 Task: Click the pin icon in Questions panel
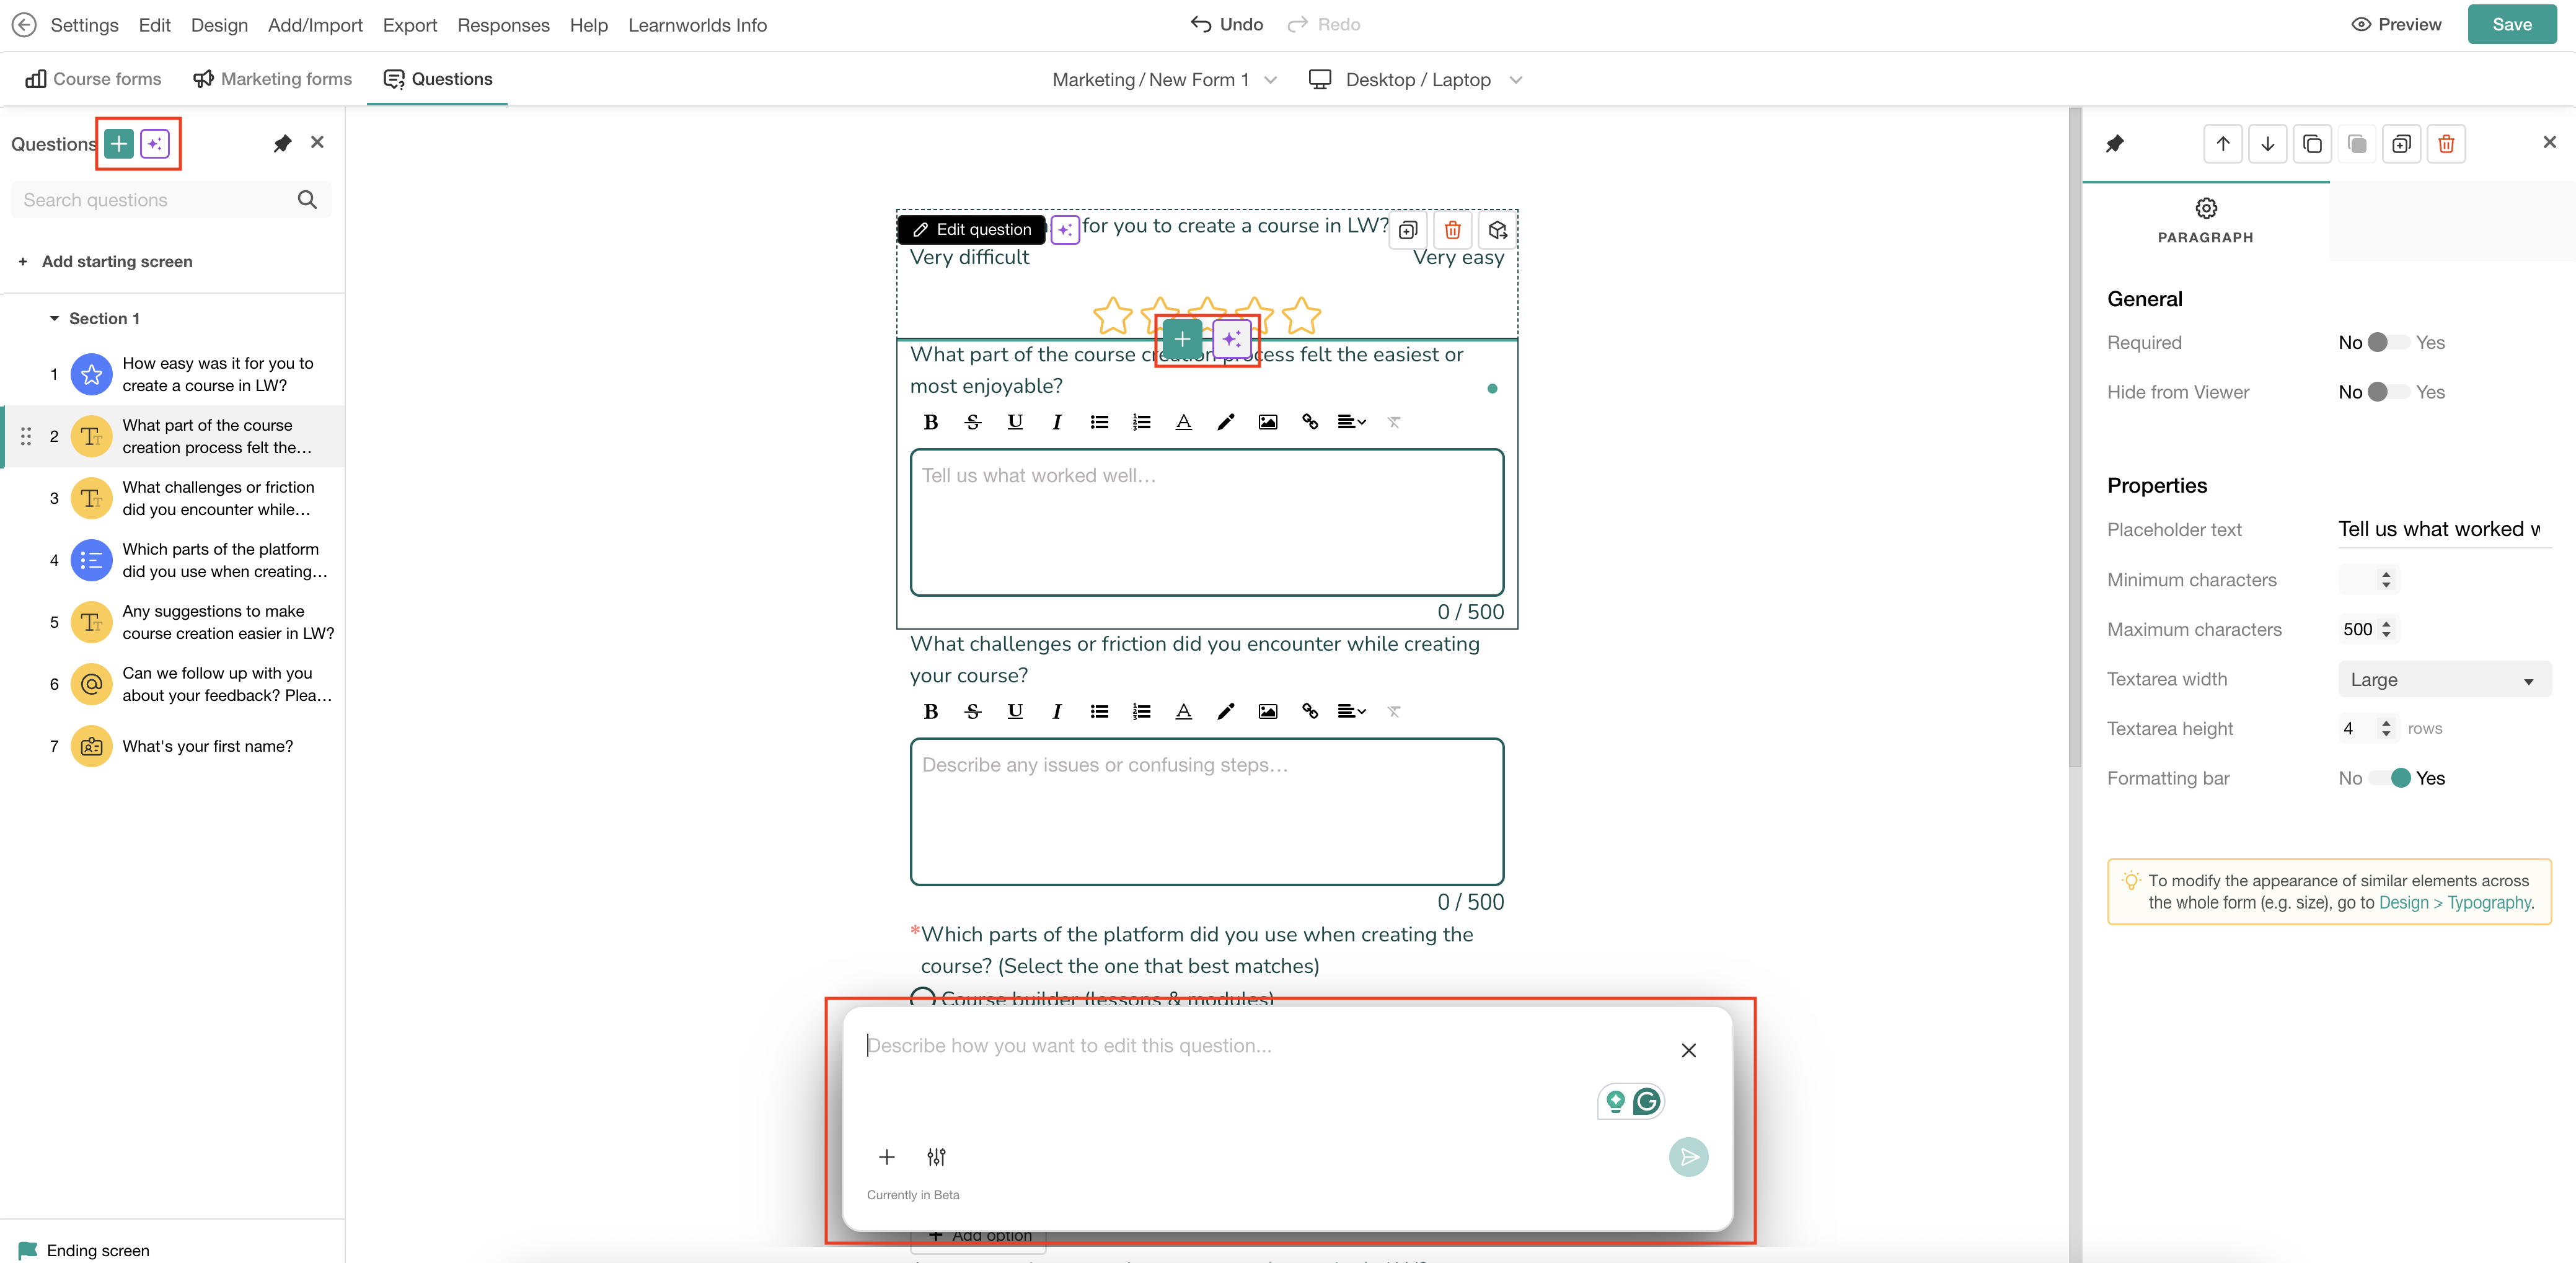[282, 143]
